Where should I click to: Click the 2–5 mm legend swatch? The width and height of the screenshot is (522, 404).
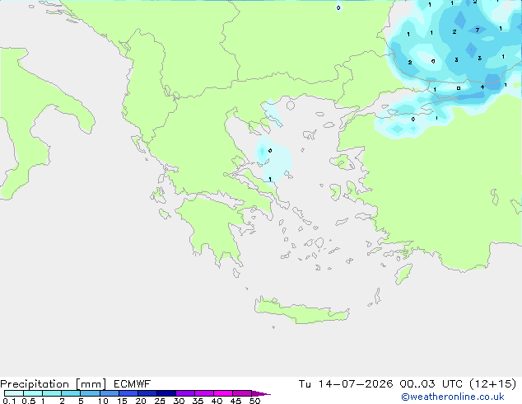click(71, 393)
